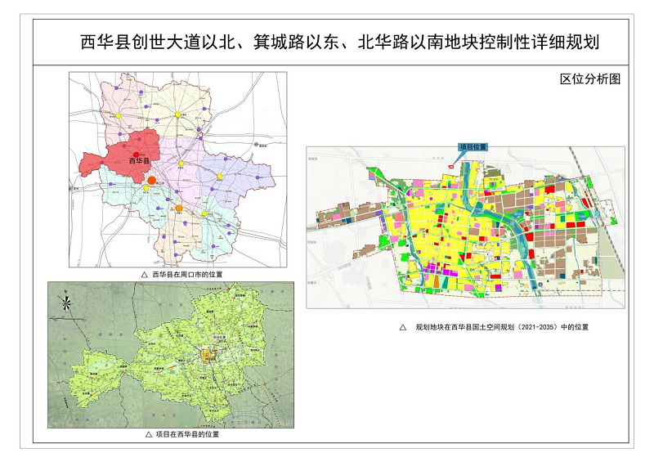Screen dimensions: 654x462
Task: Click the triangle icon before the 项目在西华县的位置 caption
Action: 148,434
